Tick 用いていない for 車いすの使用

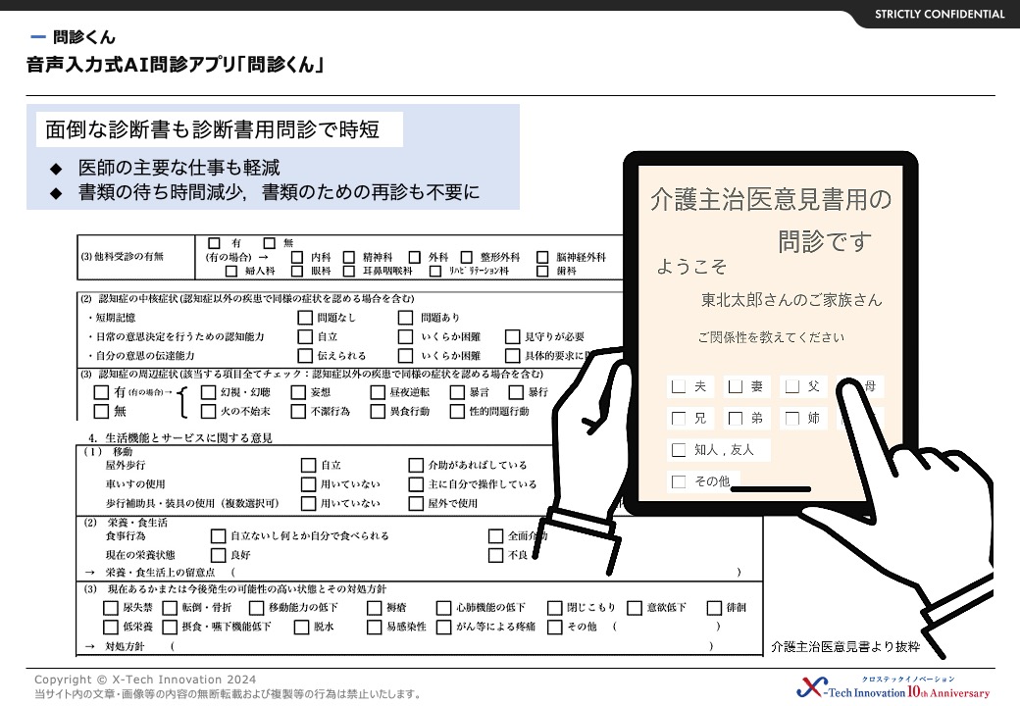click(308, 484)
